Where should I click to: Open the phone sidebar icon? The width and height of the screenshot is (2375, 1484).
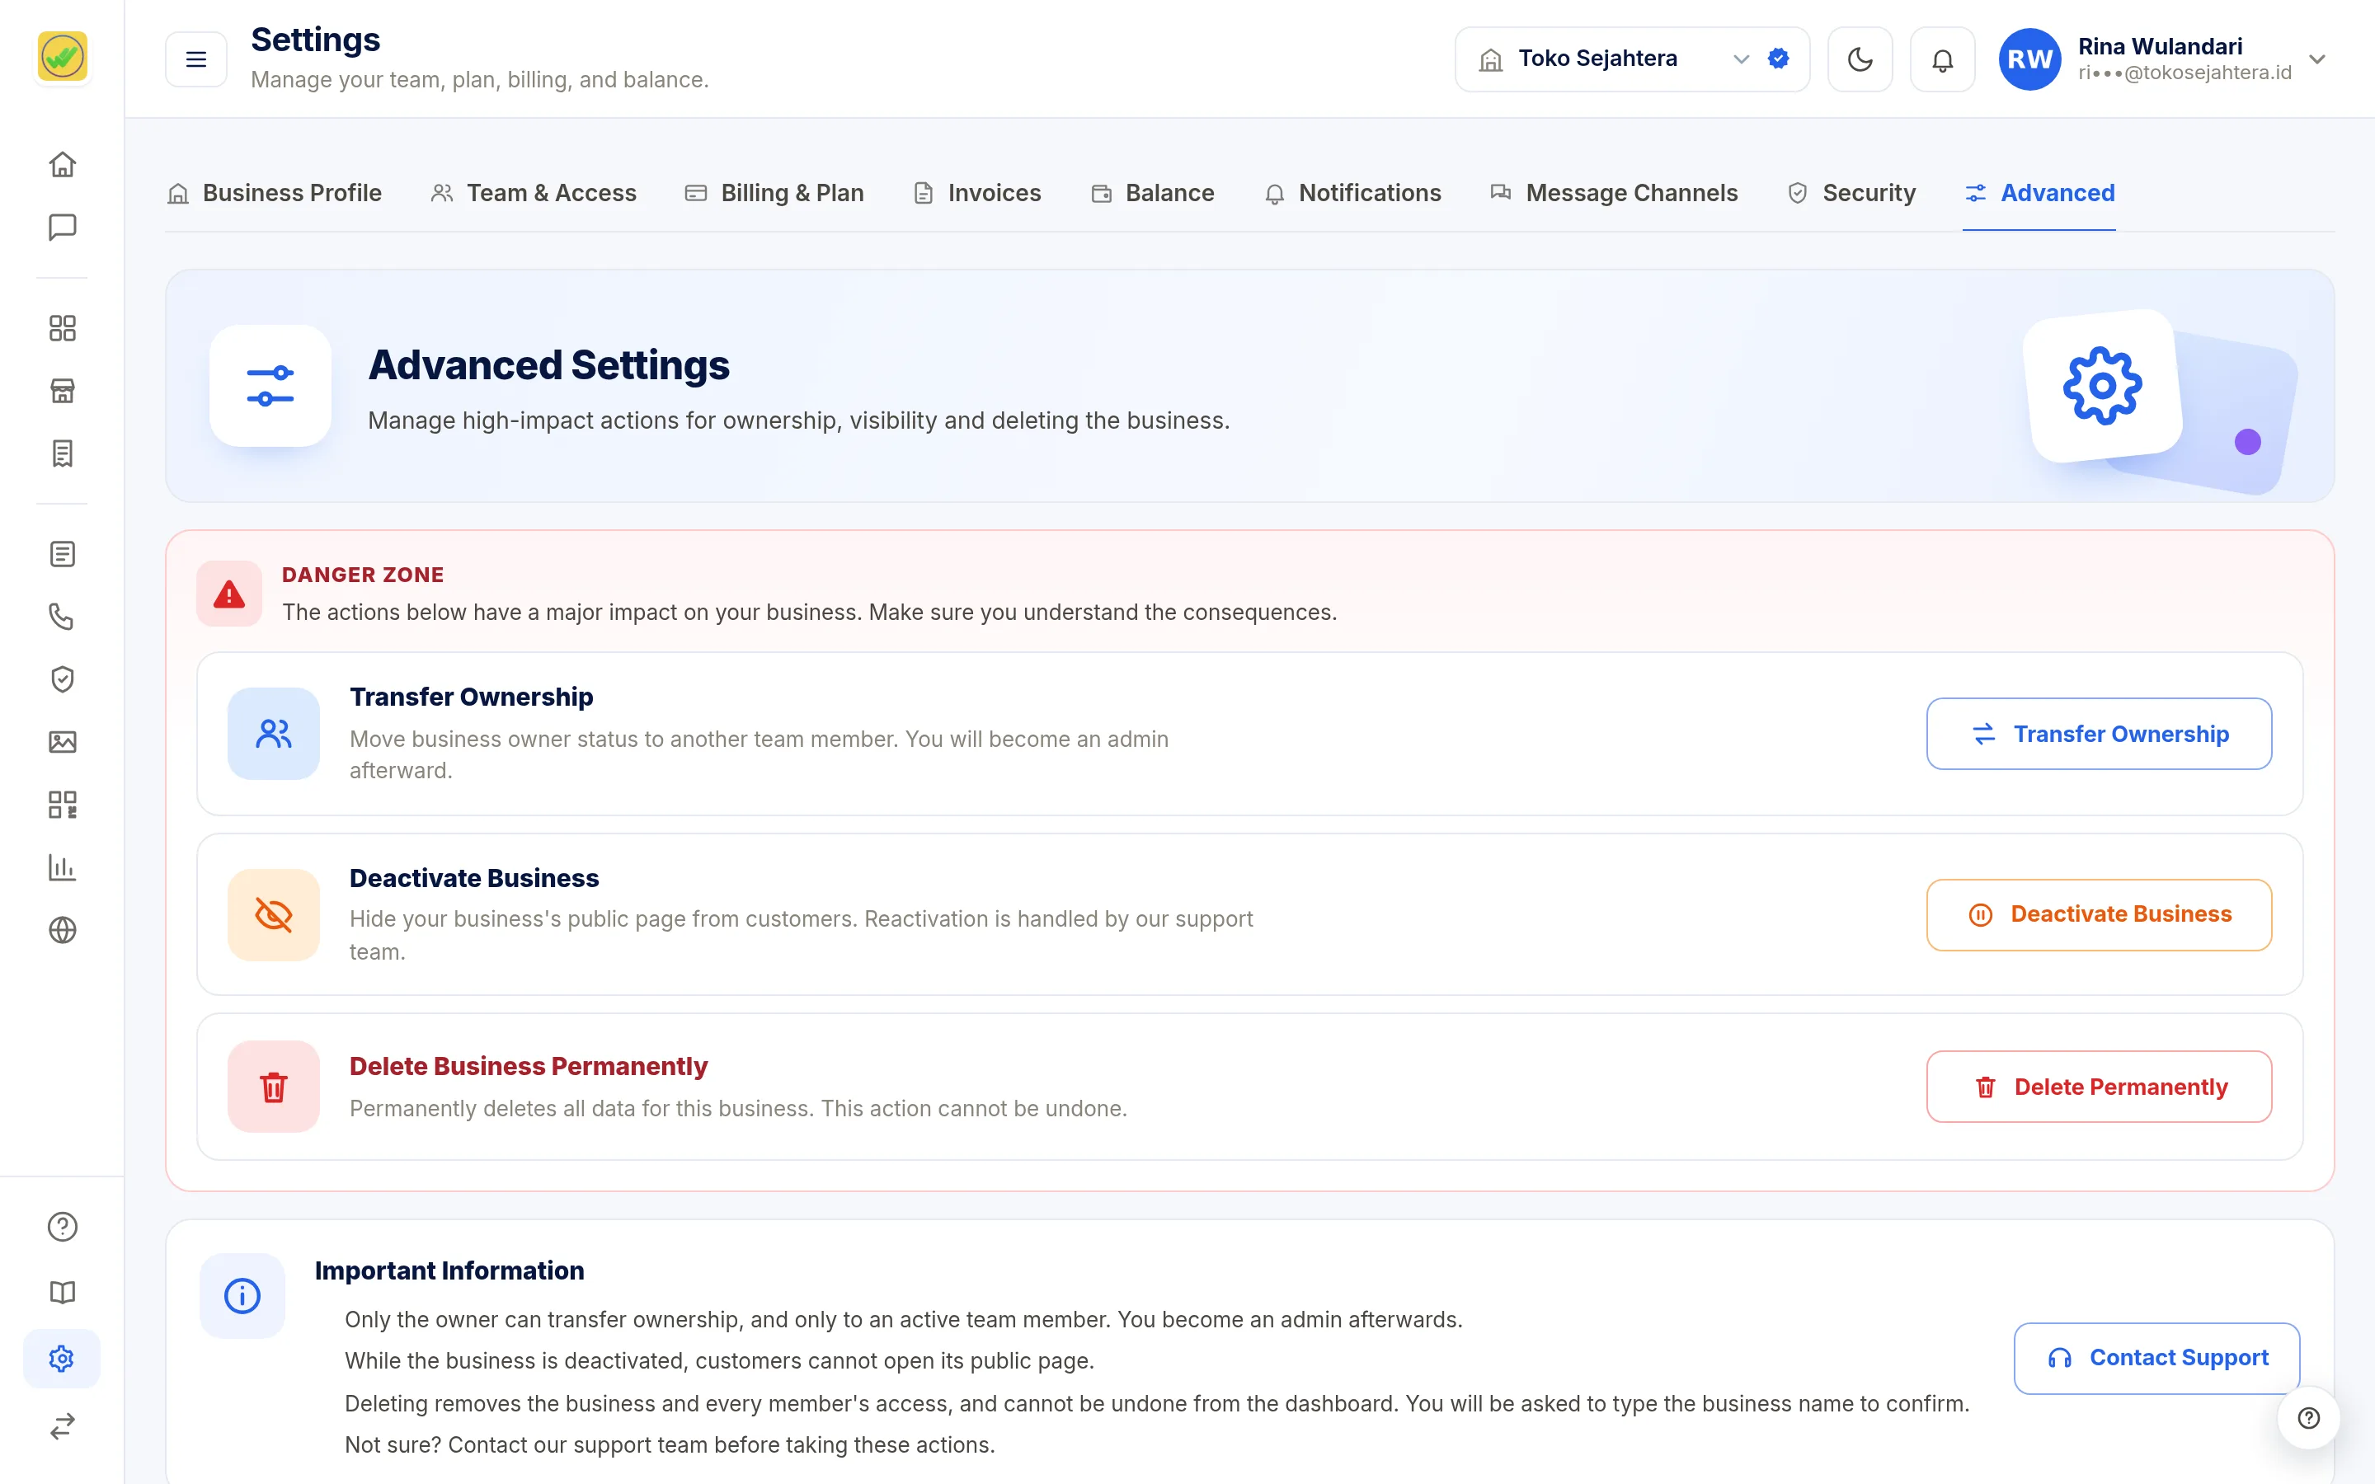[x=62, y=617]
